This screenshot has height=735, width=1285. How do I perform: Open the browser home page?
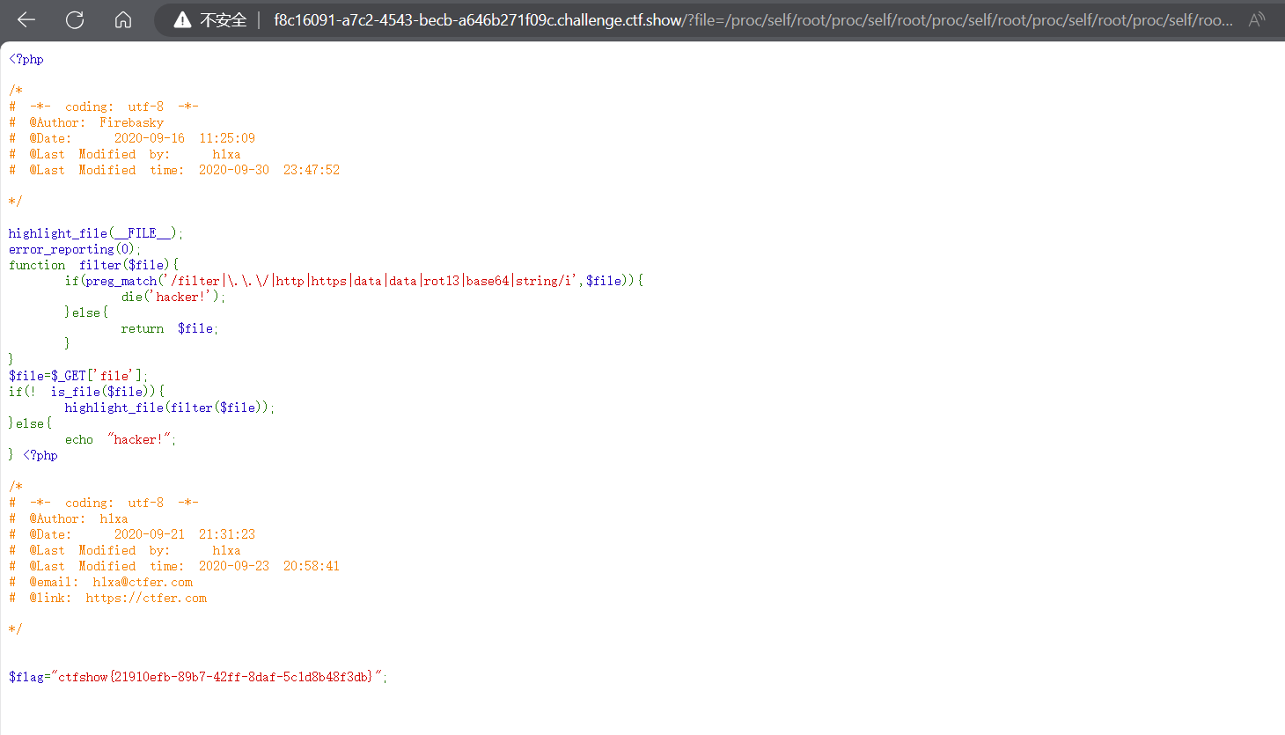123,19
